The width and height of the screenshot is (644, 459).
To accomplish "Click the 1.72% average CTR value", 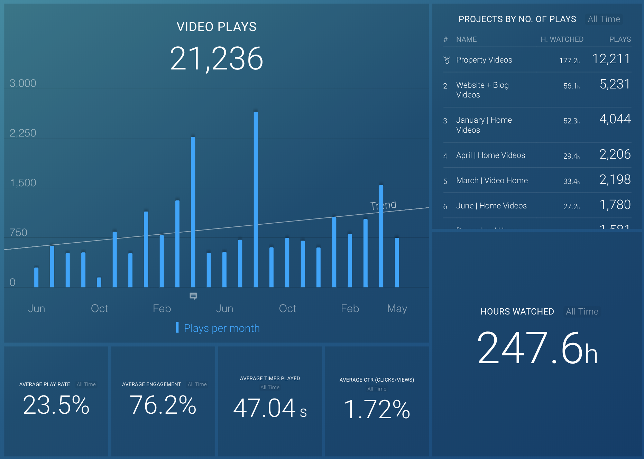I will [377, 410].
